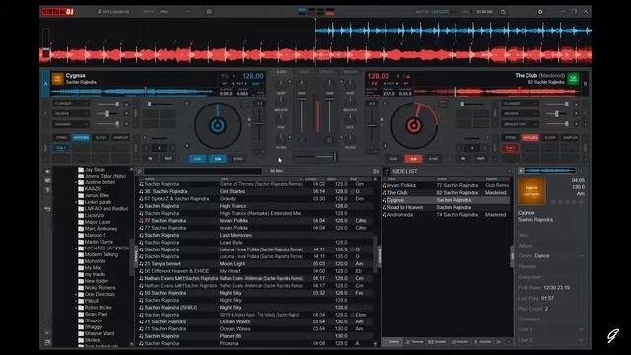The height and width of the screenshot is (355, 631).
Task: Set loop IN on the right deck
Action: pos(463,159)
